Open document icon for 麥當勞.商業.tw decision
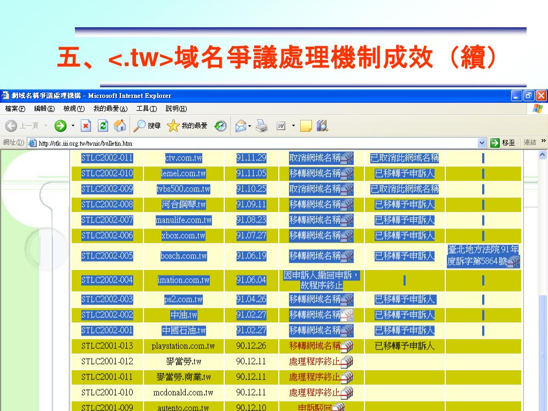Viewport: 548px width, 411px height. coord(347,377)
